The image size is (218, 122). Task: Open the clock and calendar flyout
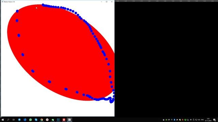(x=208, y=120)
